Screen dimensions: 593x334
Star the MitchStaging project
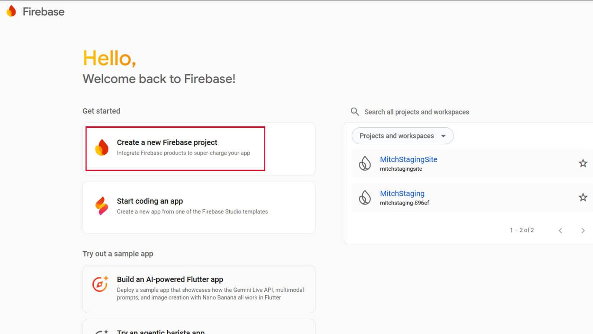(583, 197)
